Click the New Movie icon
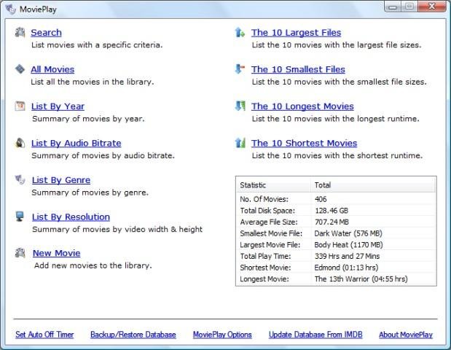The width and height of the screenshot is (451, 350). click(20, 253)
